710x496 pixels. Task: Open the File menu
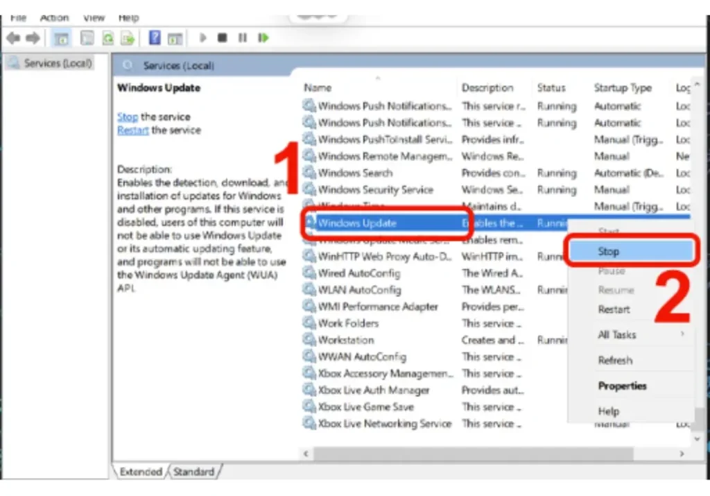18,18
